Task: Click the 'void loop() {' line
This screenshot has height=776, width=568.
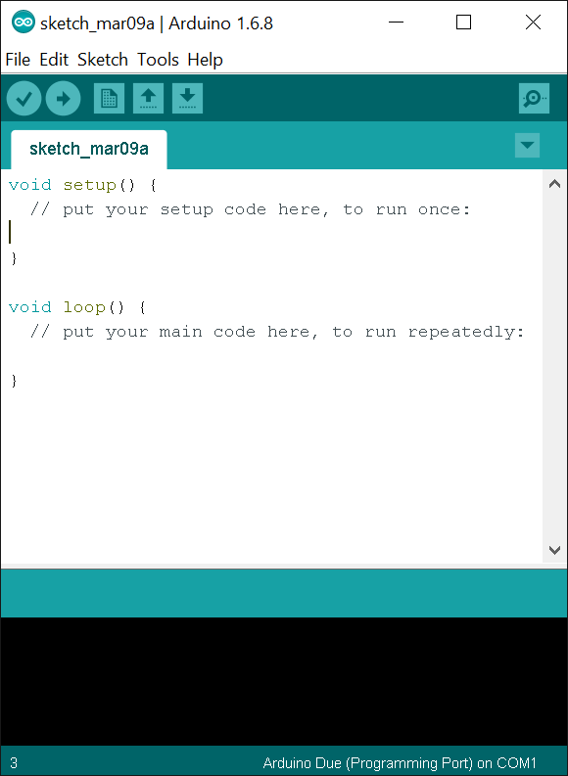Action: point(77,307)
